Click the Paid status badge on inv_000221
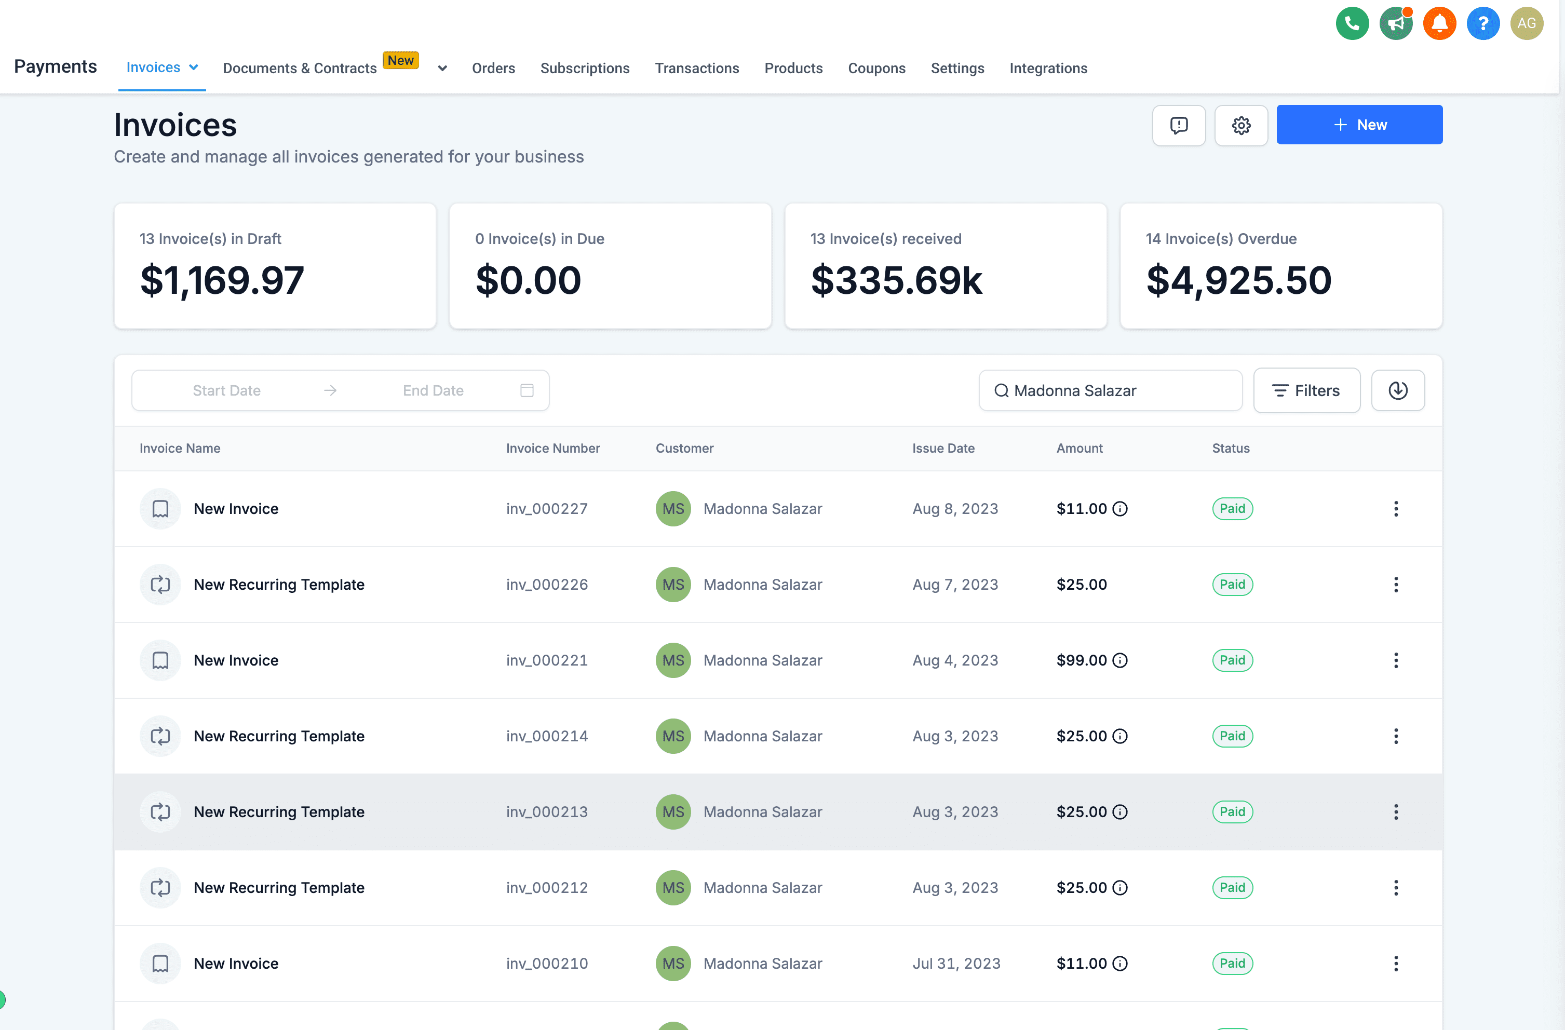 click(1232, 660)
